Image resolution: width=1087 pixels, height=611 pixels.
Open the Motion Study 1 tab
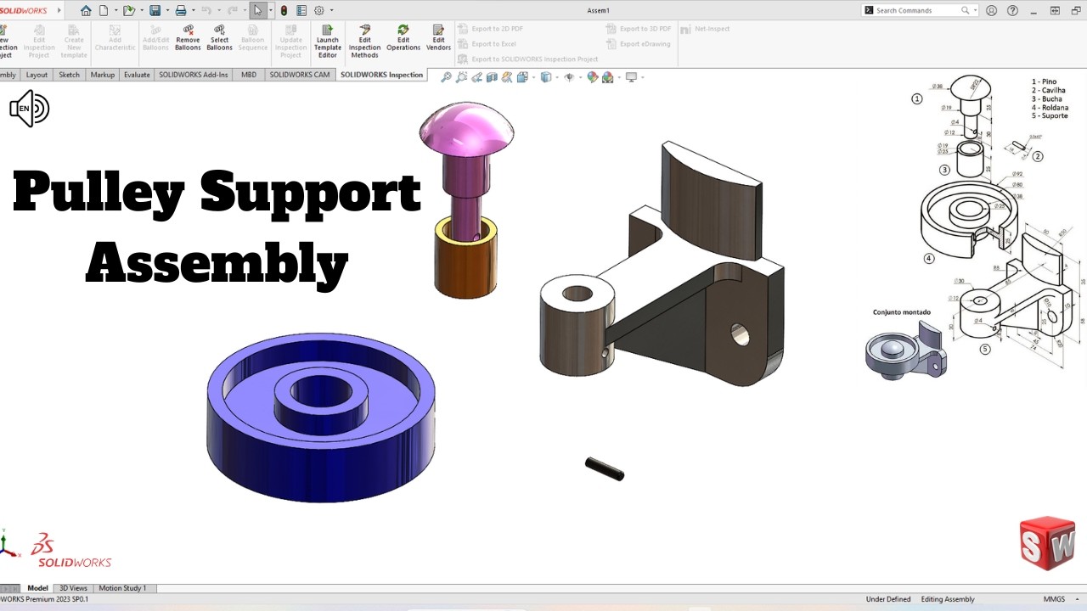[122, 588]
